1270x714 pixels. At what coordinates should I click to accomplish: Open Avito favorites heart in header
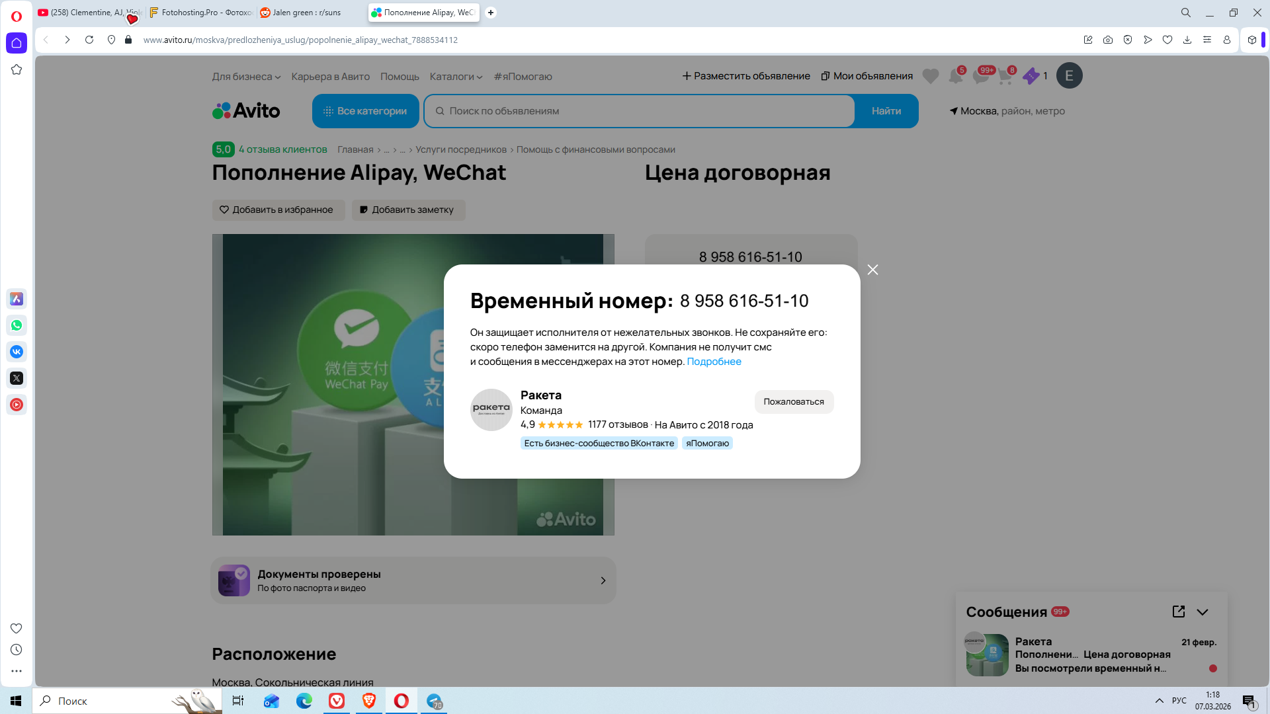[x=930, y=76]
